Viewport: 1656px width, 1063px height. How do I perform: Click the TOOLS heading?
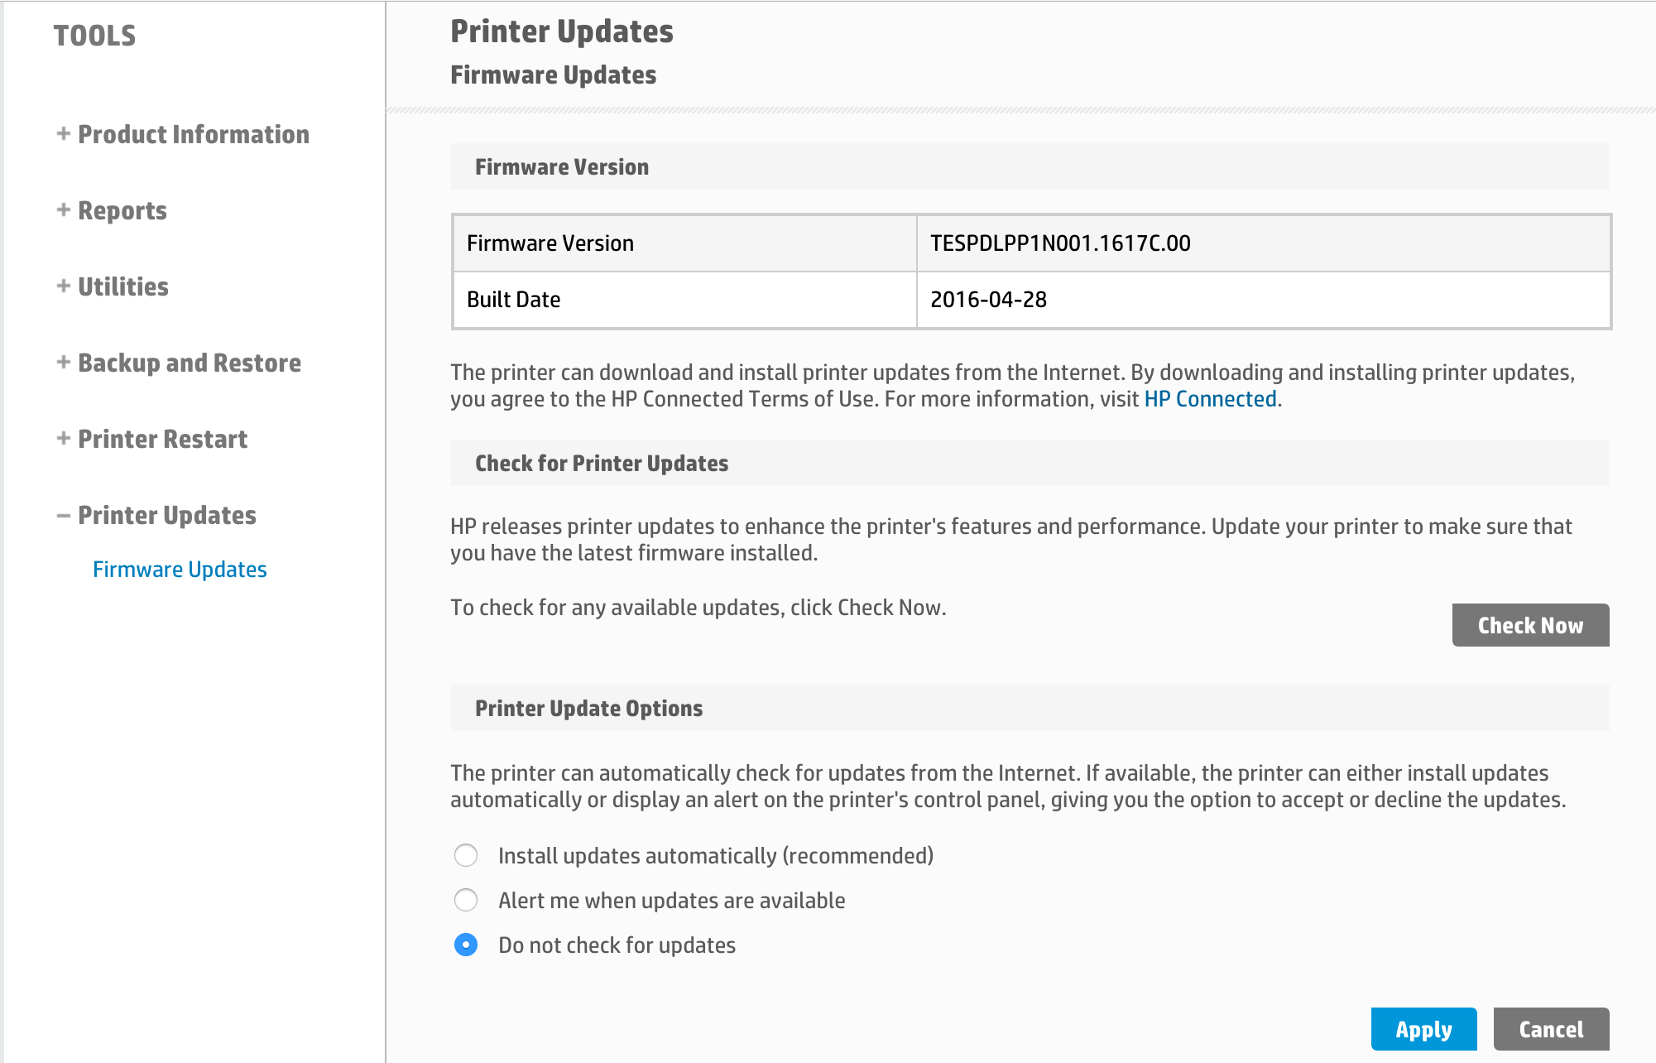pos(94,36)
